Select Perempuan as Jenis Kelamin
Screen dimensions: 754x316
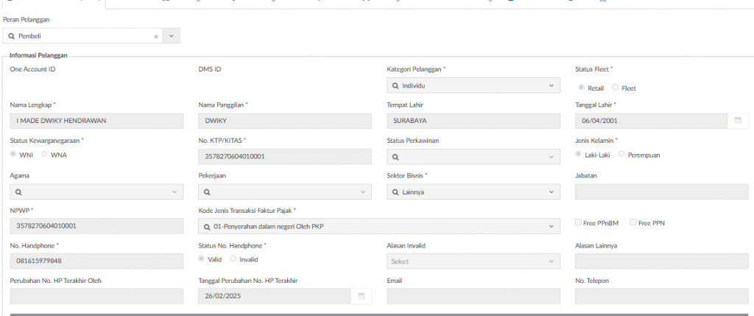coord(622,155)
